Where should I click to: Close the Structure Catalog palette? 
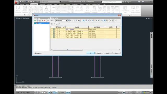pos(152,33)
